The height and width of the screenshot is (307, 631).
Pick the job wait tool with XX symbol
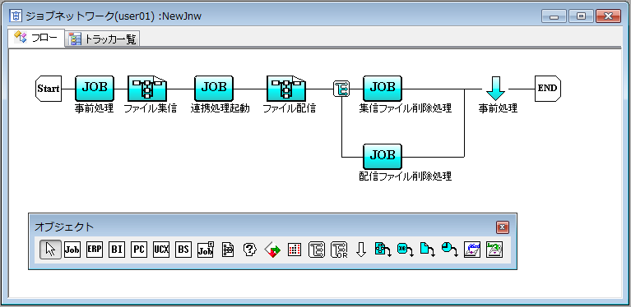click(406, 250)
